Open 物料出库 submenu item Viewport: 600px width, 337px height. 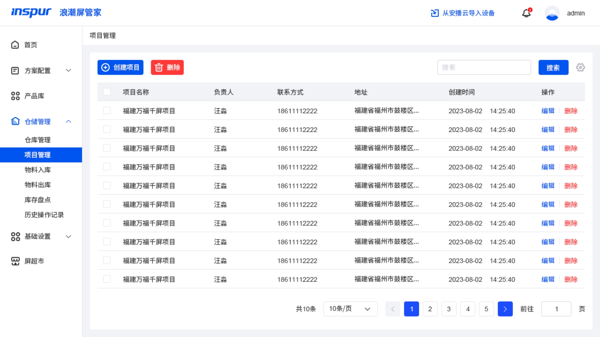point(41,185)
